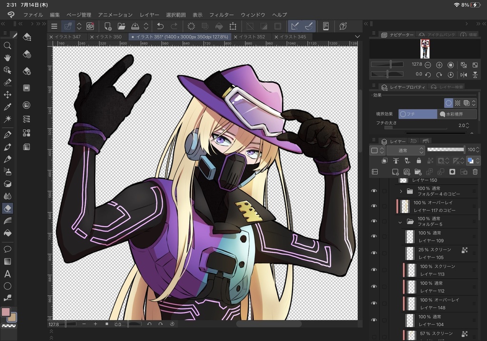Create a new canvas from command bar

108,26
